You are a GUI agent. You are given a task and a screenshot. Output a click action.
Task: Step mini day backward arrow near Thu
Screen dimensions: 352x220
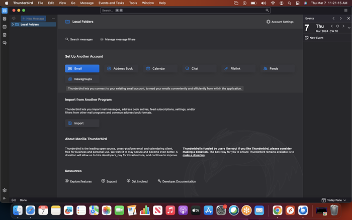coord(332,26)
